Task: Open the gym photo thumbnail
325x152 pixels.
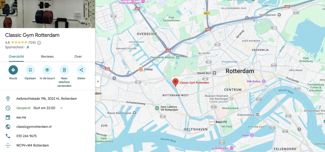Action: coord(47,14)
